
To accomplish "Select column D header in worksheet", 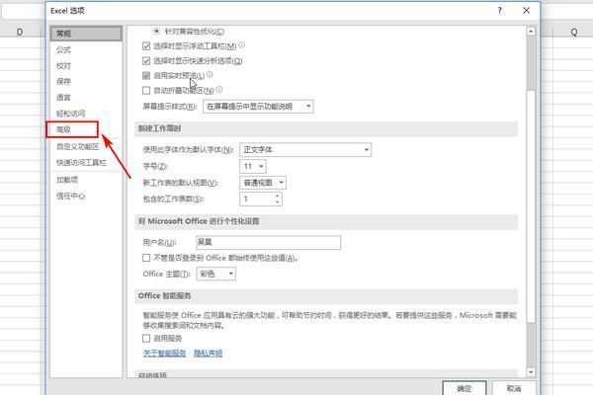I will (x=20, y=33).
